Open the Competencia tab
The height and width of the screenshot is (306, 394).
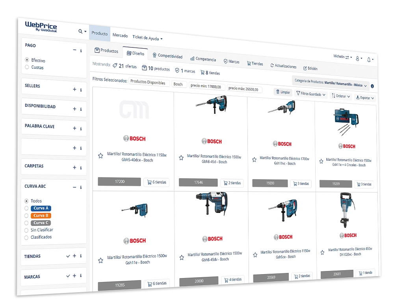pos(203,59)
